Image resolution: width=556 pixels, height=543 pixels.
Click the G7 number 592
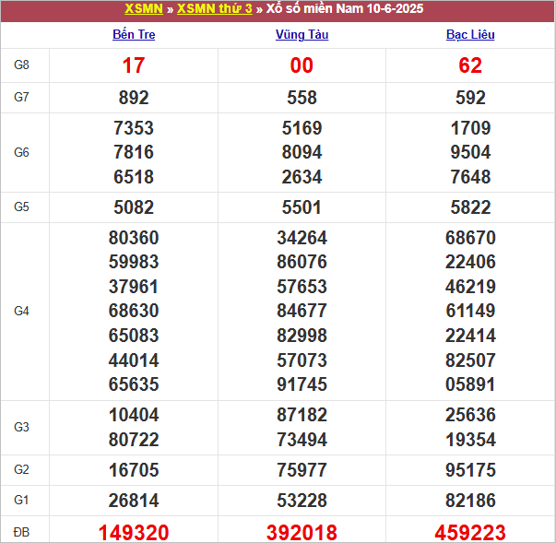pos(470,98)
